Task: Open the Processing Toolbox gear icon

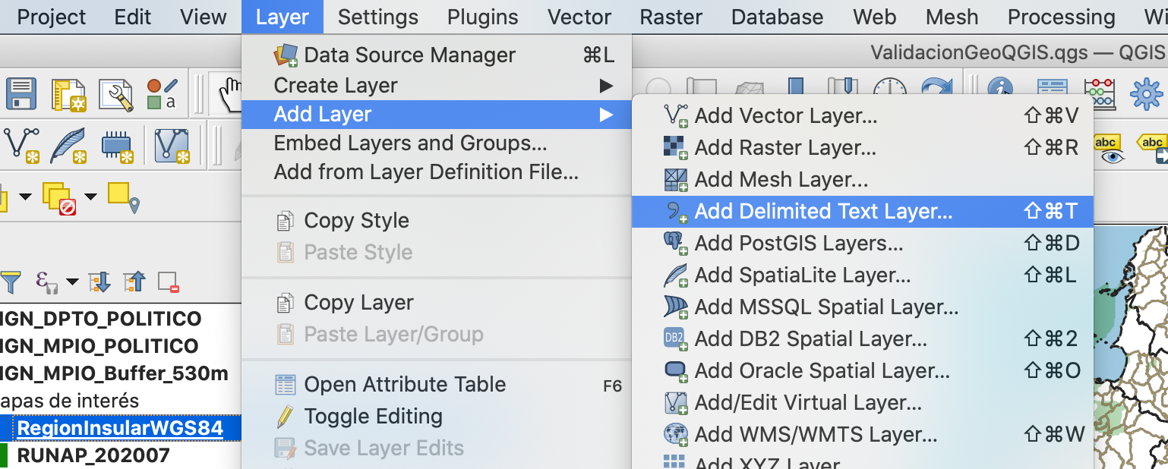Action: pos(1146,93)
